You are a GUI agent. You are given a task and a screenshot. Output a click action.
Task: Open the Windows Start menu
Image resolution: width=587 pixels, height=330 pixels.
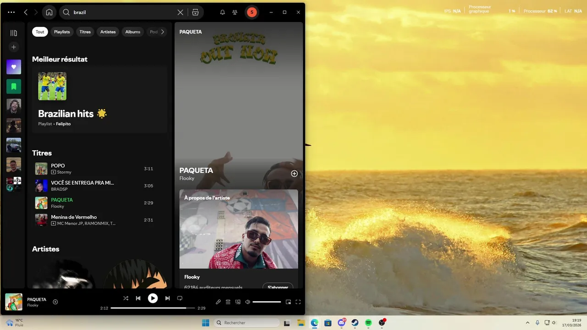205,323
